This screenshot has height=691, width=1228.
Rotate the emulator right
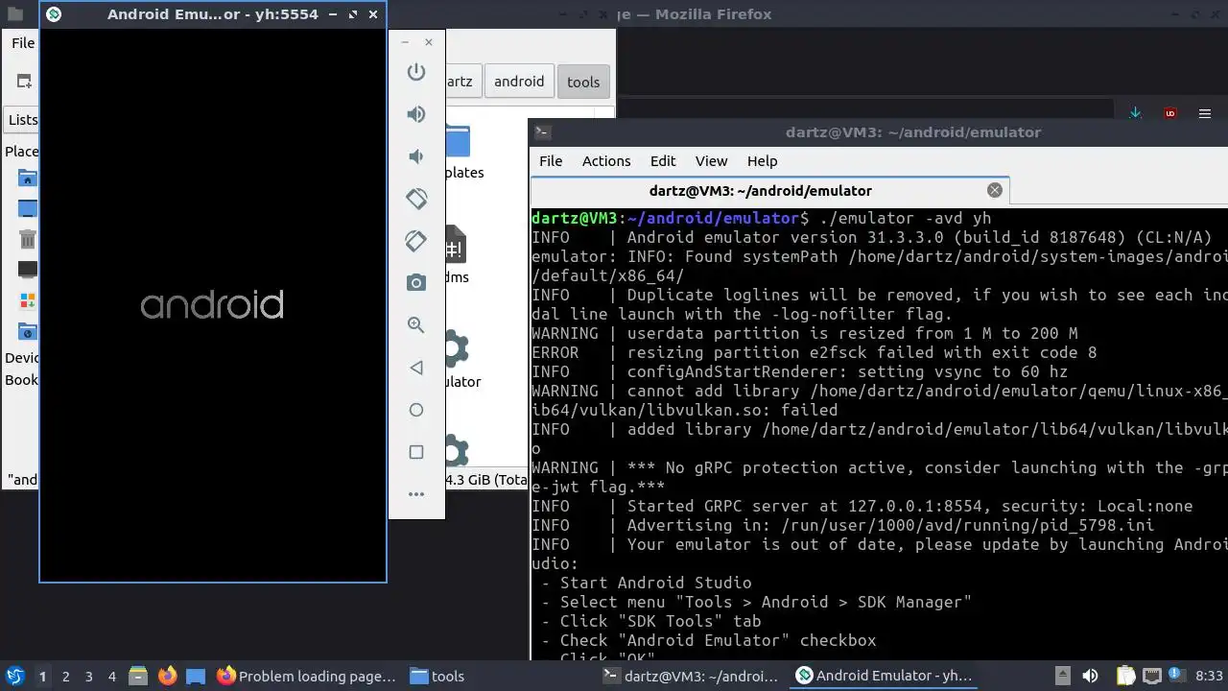click(x=415, y=241)
